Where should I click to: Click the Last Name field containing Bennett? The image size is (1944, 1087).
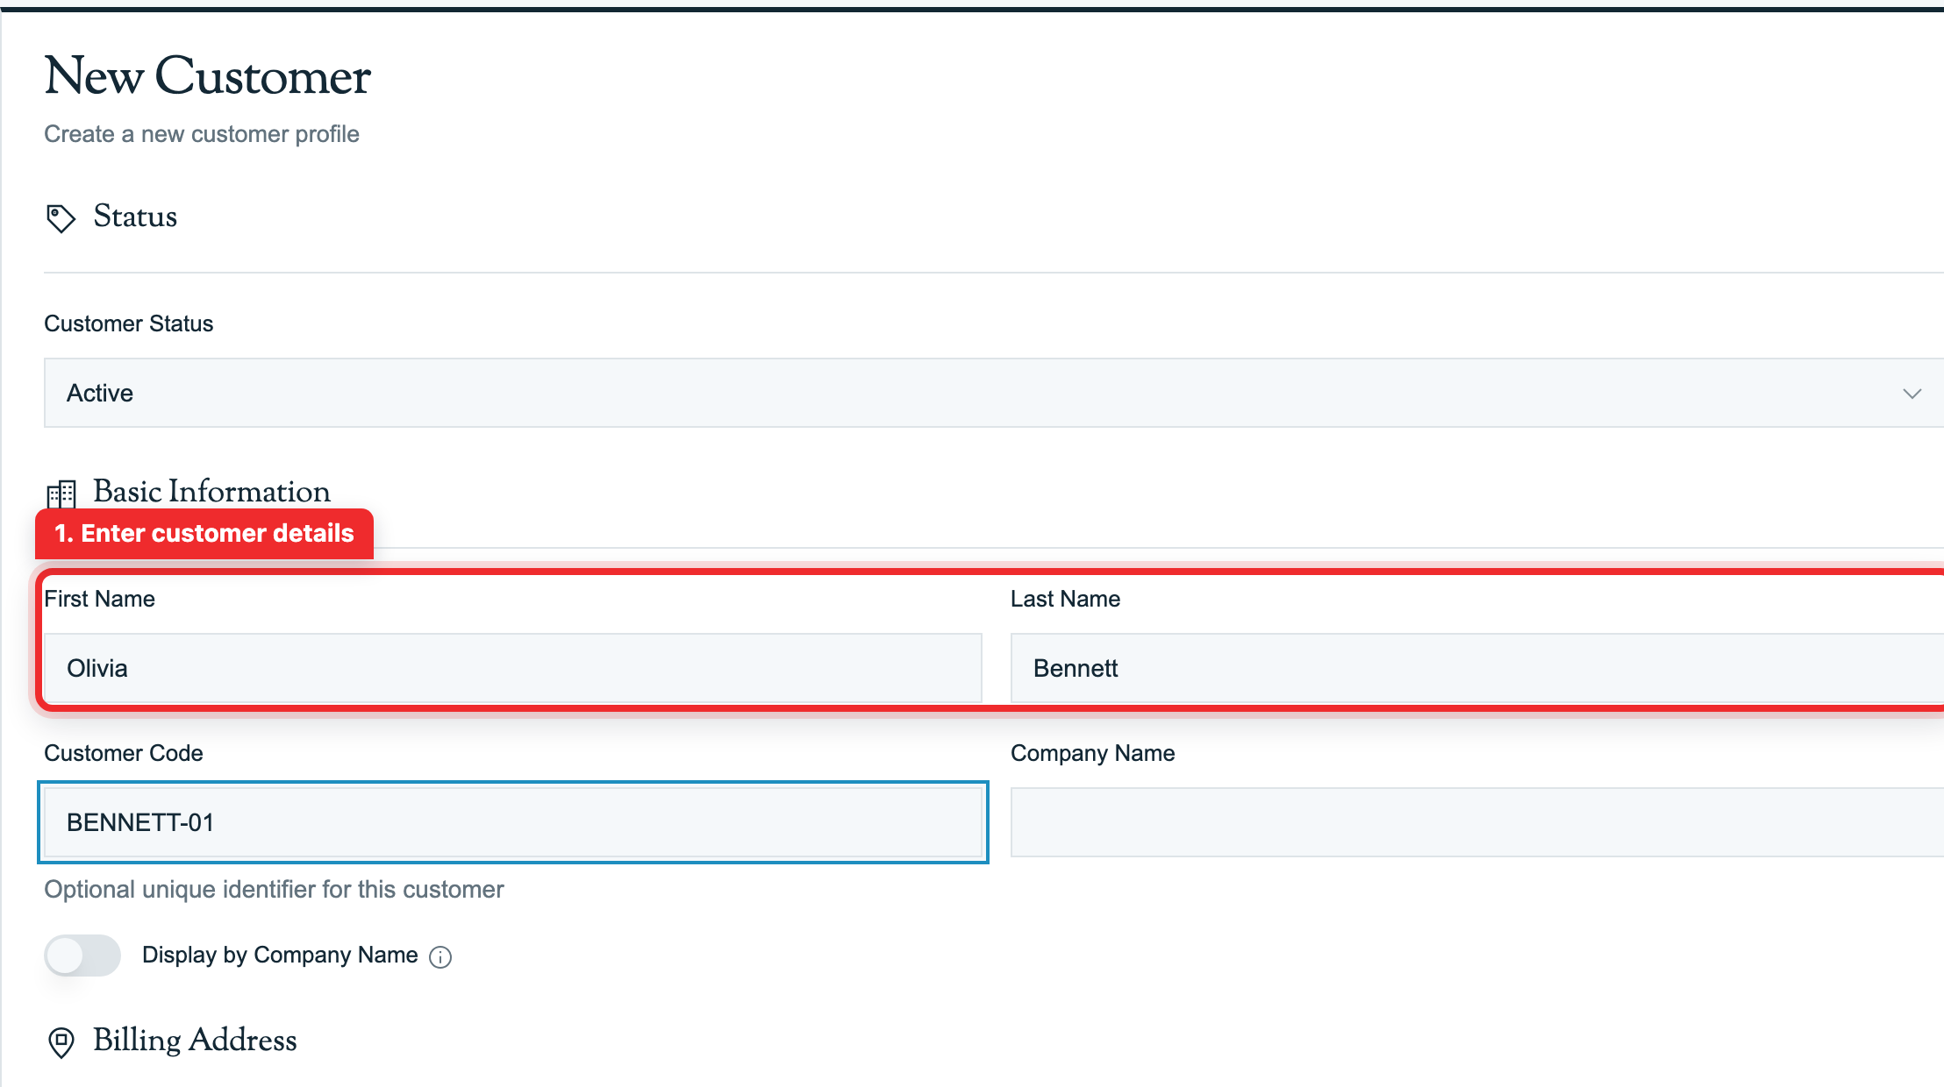pos(1477,668)
